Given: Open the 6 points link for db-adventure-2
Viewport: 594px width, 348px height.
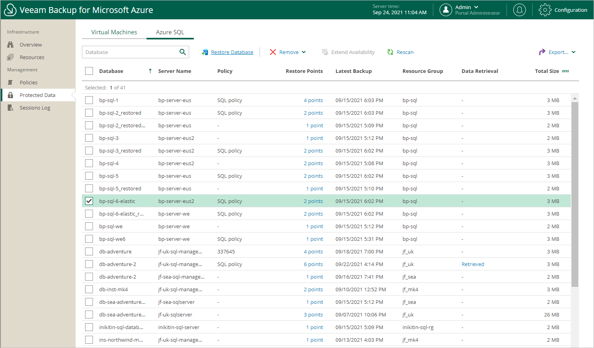Looking at the screenshot, I should coord(313,264).
